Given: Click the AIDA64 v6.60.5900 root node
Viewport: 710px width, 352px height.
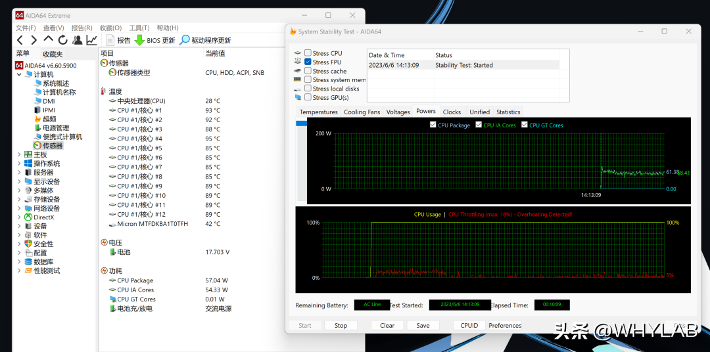Looking at the screenshot, I should [46, 66].
